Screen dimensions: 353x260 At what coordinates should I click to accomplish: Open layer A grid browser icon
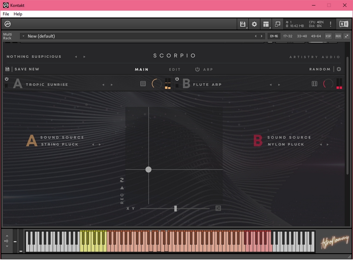pos(143,84)
